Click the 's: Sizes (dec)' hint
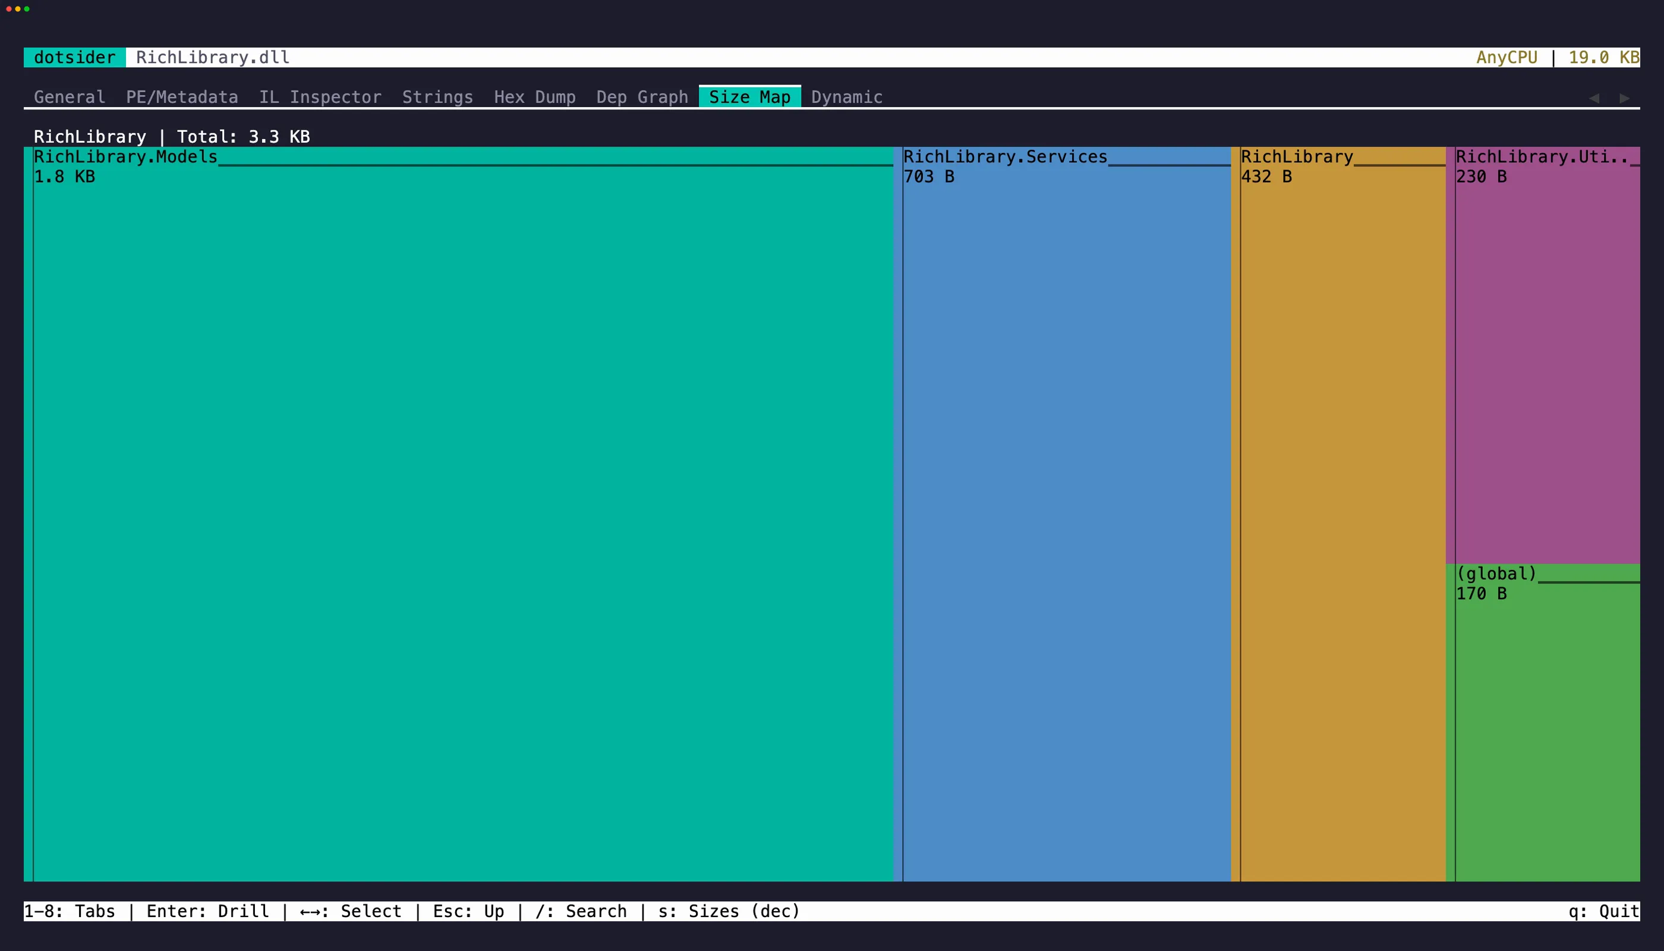The height and width of the screenshot is (951, 1664). point(729,911)
